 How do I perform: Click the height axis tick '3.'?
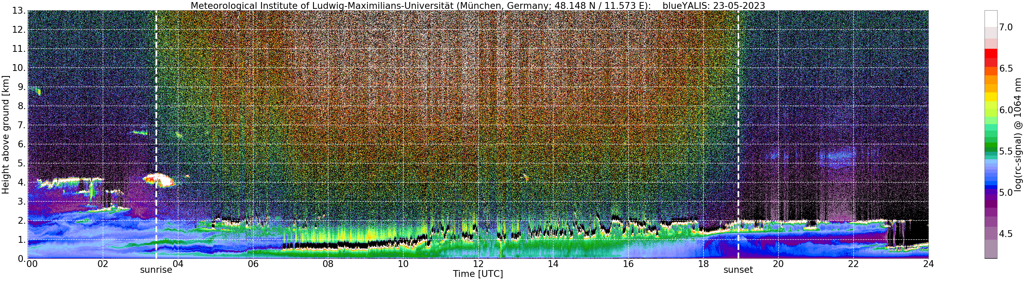[22, 202]
